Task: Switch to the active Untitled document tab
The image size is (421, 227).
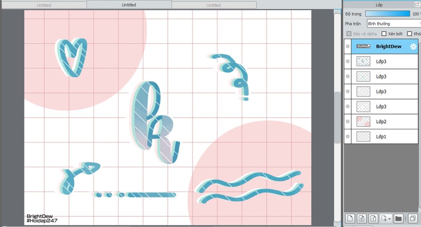Action: click(x=129, y=5)
